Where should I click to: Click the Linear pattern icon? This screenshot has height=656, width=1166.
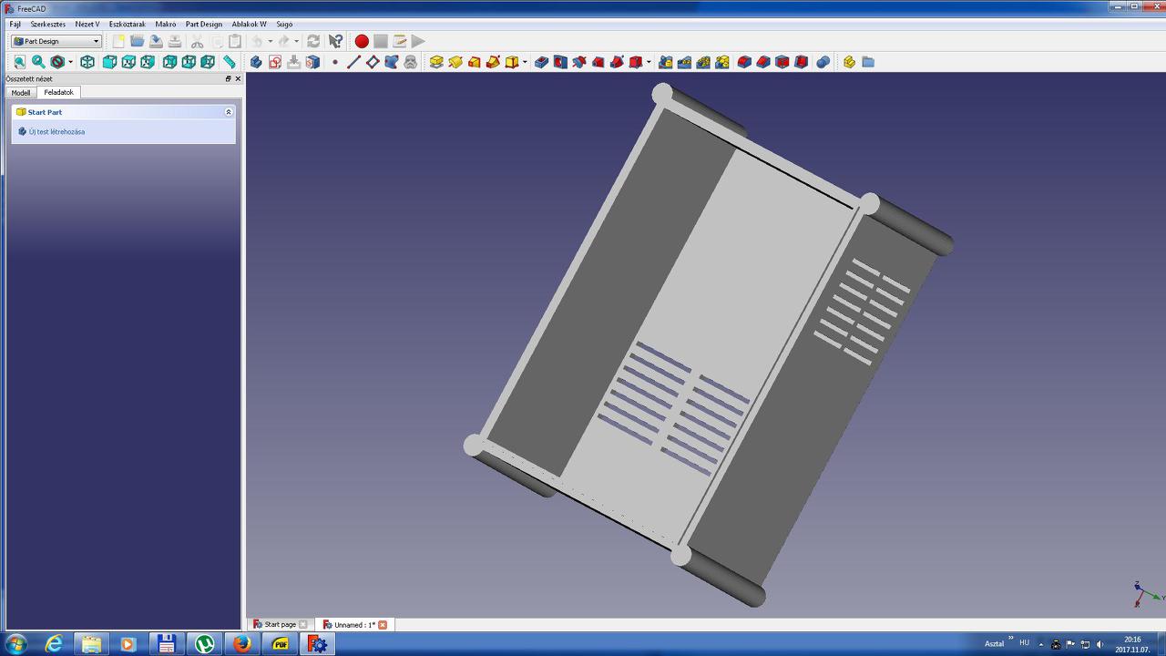point(685,62)
